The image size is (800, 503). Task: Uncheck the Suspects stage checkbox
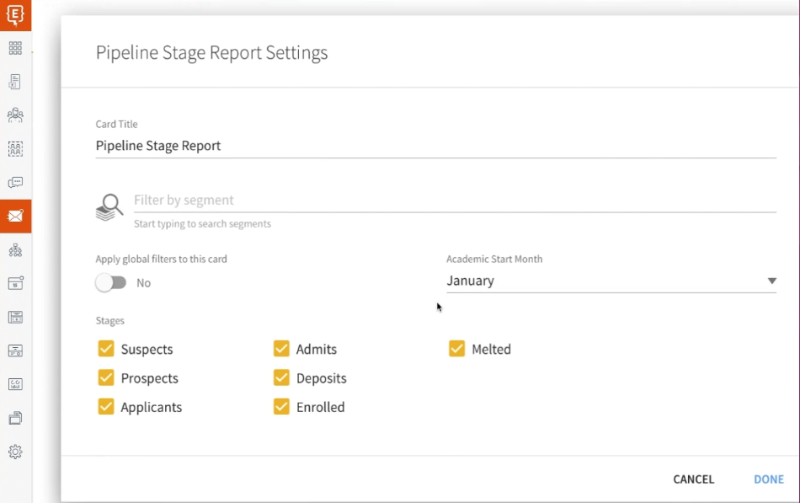[106, 349]
